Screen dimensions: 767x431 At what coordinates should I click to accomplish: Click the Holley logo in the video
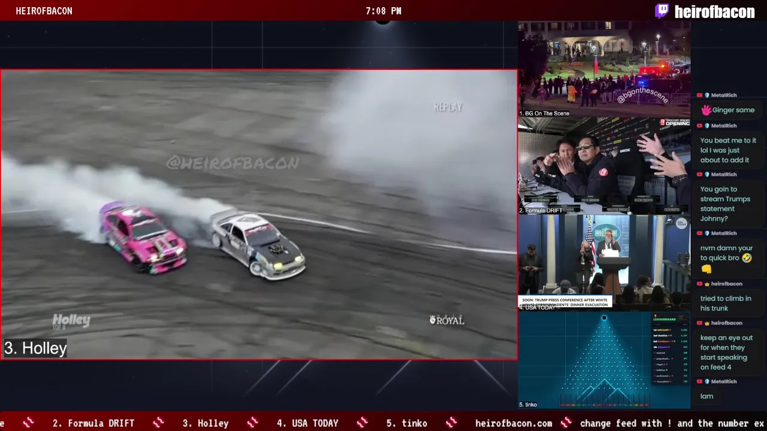[71, 321]
